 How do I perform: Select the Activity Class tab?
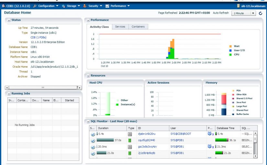point(99,27)
